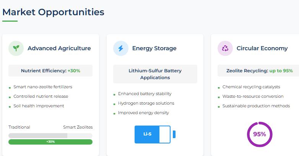299x156 pixels.
Task: Click Enhanced battery stability list item
Action: click(x=145, y=94)
